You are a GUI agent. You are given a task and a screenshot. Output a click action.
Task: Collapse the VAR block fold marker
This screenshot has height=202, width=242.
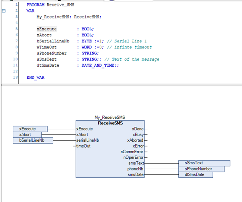tap(4, 11)
